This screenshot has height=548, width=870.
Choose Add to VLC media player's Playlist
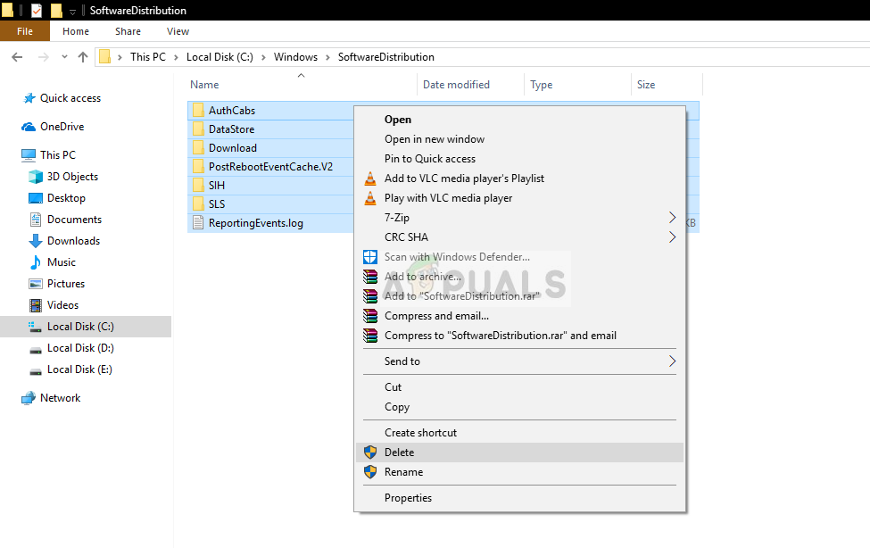519,179
